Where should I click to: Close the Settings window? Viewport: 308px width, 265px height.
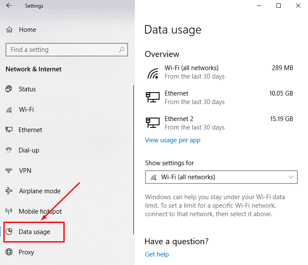(298, 6)
